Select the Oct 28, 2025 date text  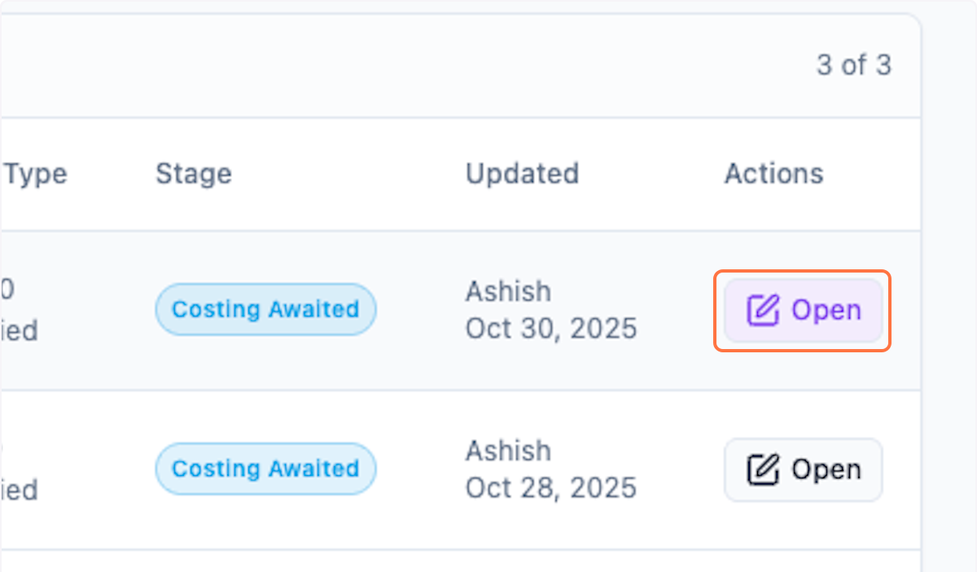click(550, 488)
